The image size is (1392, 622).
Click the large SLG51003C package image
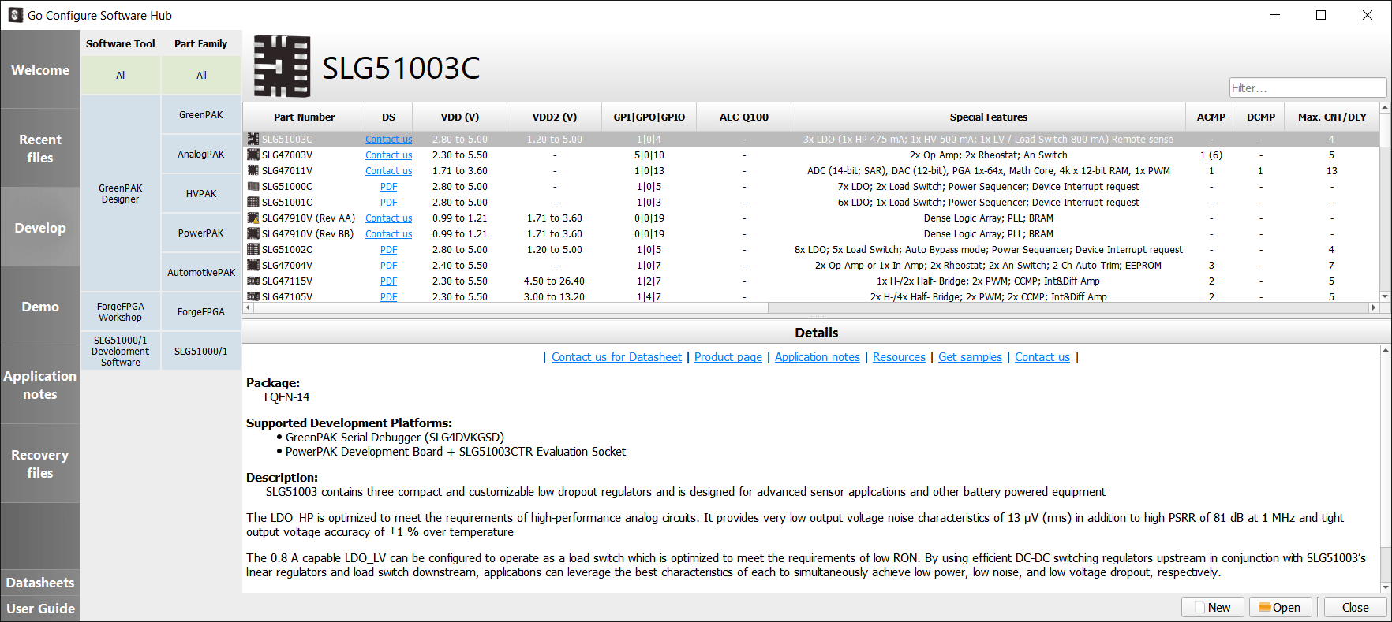click(x=282, y=67)
